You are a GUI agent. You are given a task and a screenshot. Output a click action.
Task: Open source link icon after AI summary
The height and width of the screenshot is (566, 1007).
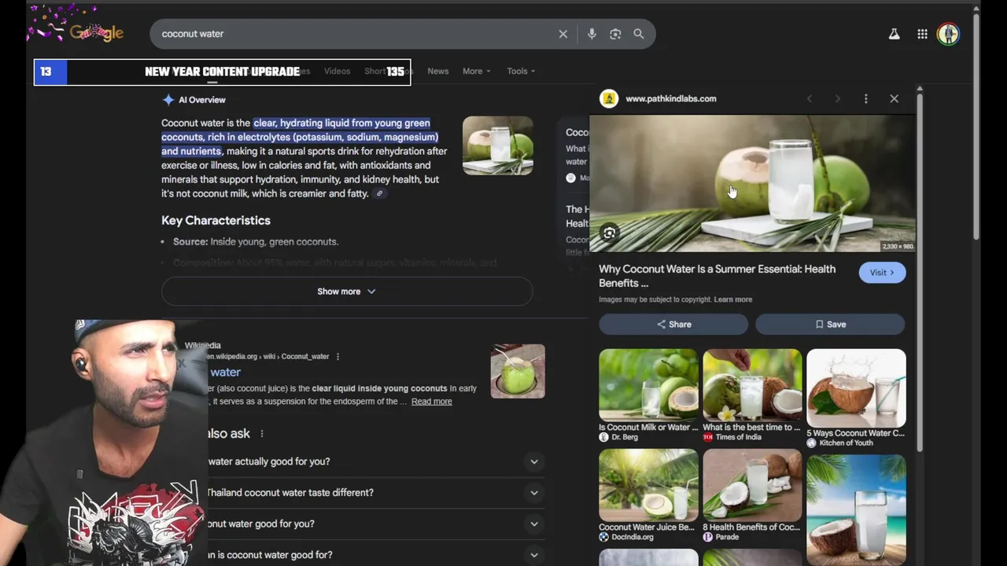click(x=379, y=193)
